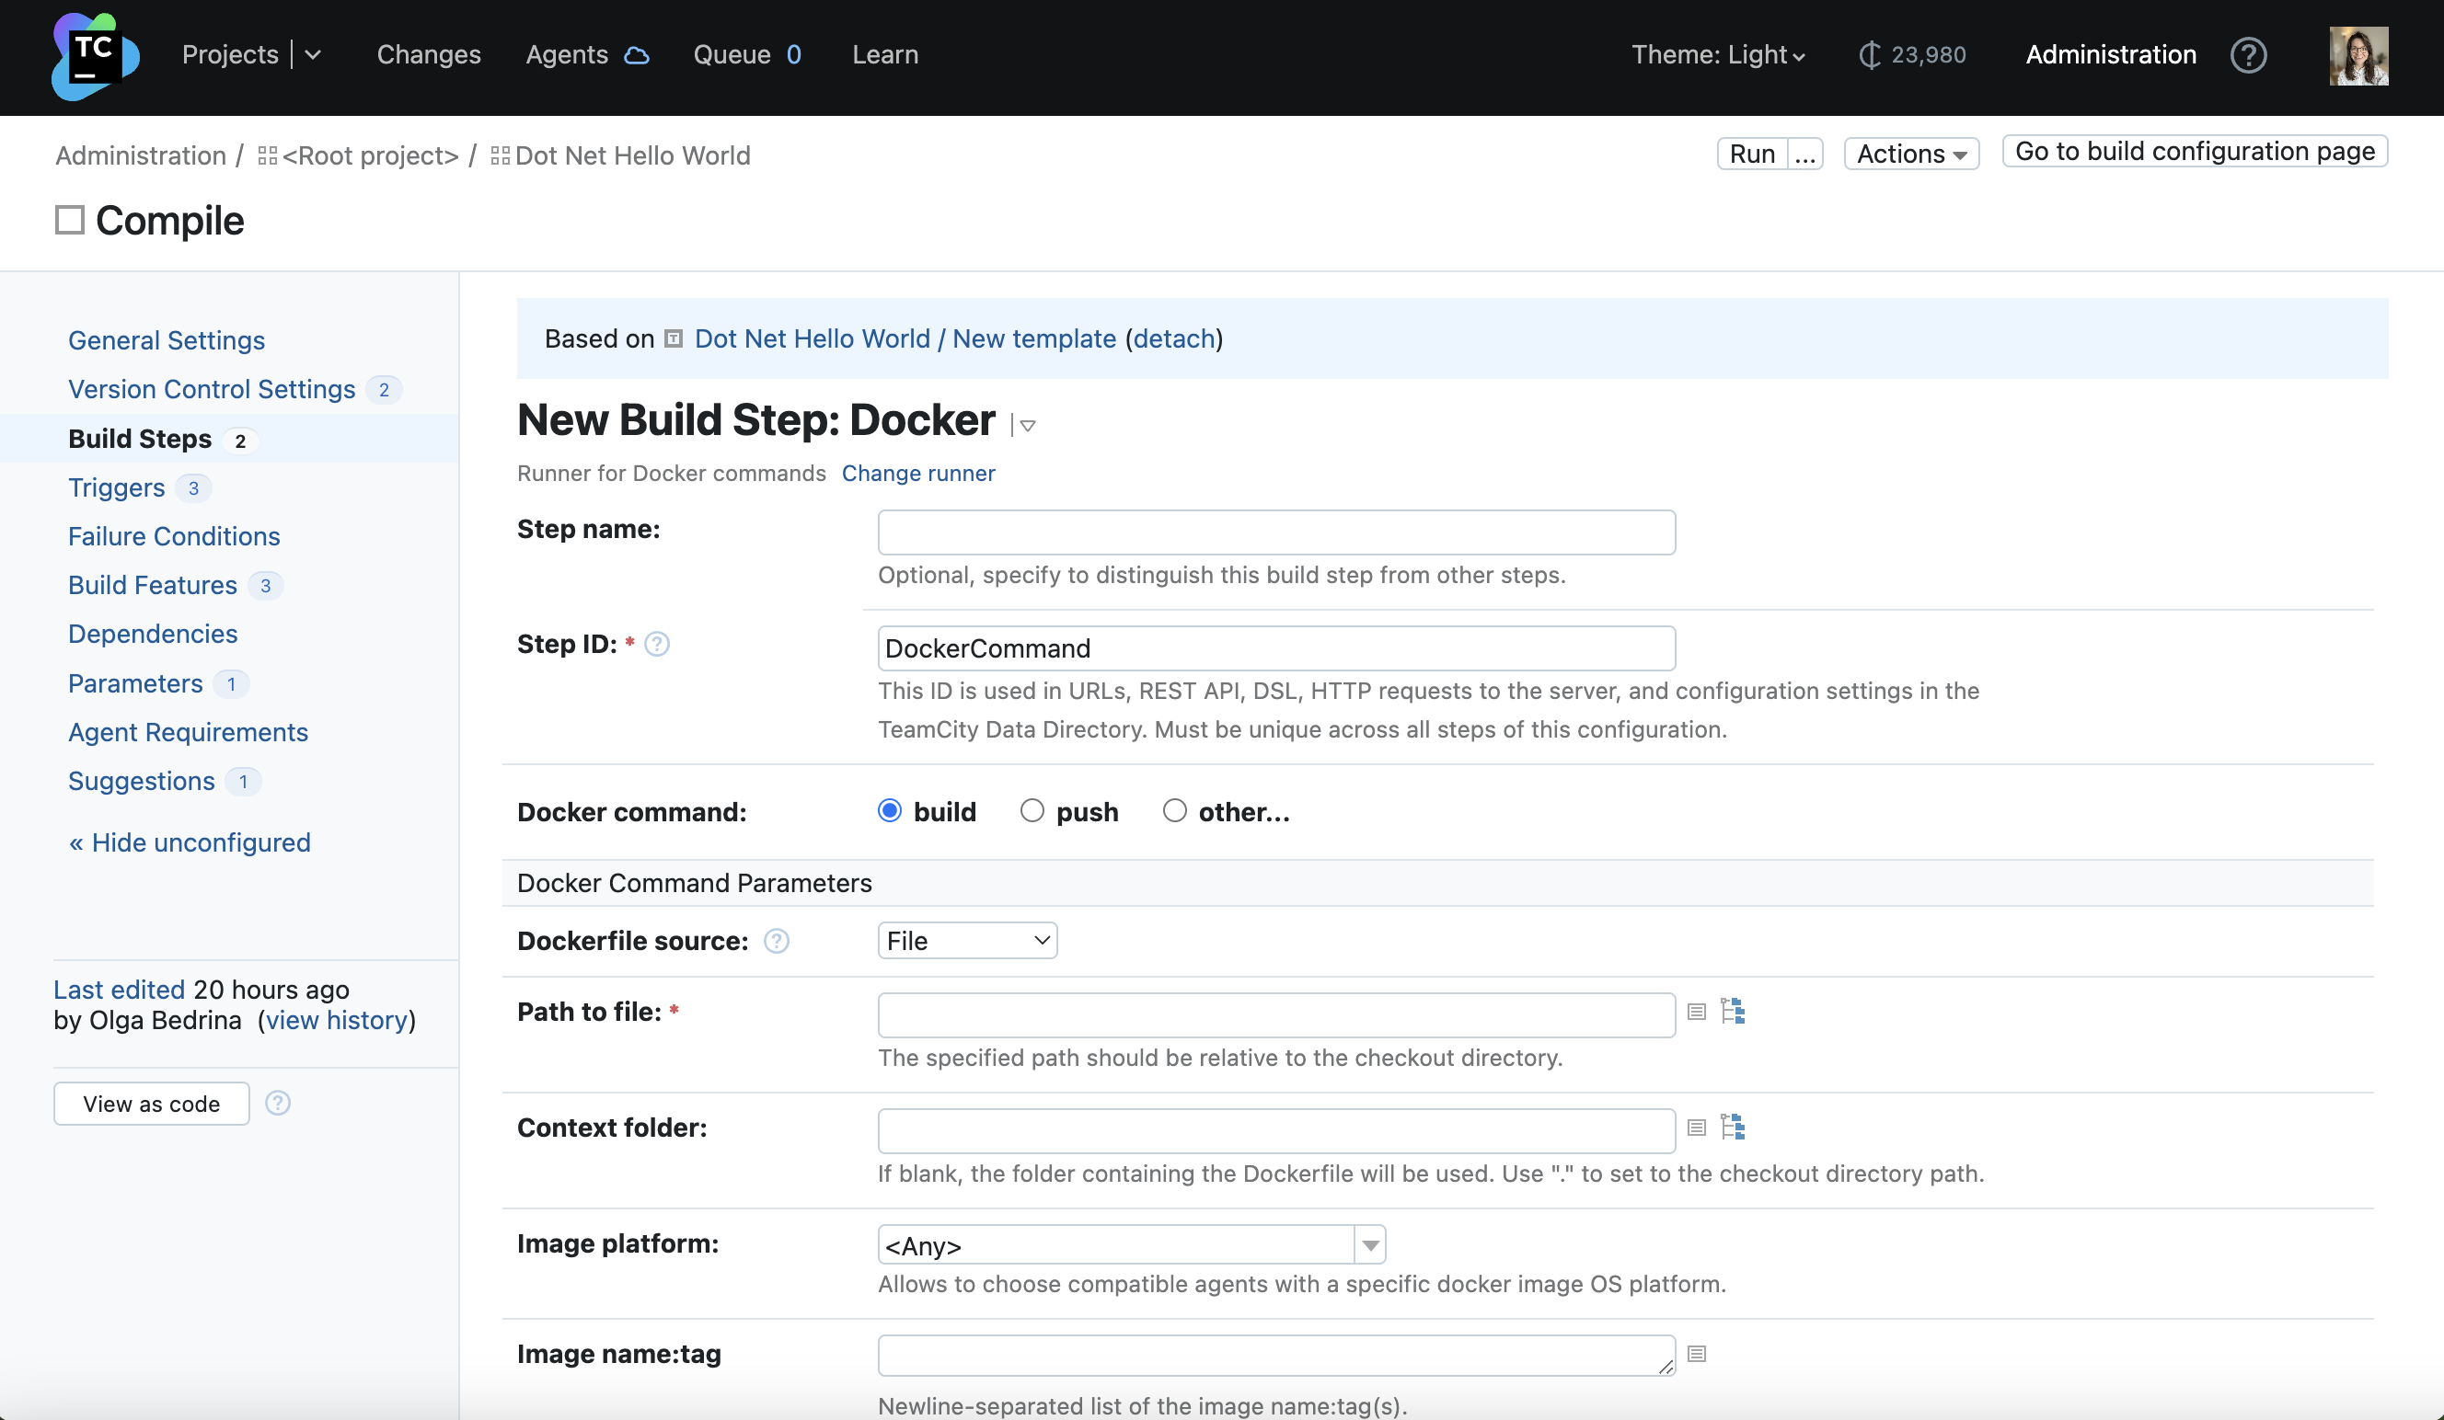Click the global help question mark icon
Viewport: 2444px width, 1420px height.
[2249, 55]
